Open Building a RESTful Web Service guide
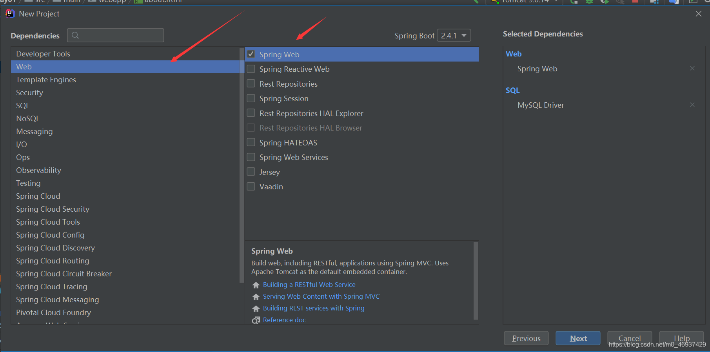Image resolution: width=710 pixels, height=352 pixels. pyautogui.click(x=309, y=285)
